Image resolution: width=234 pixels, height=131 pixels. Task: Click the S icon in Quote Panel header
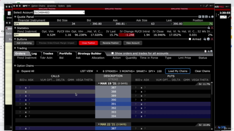click(206, 17)
